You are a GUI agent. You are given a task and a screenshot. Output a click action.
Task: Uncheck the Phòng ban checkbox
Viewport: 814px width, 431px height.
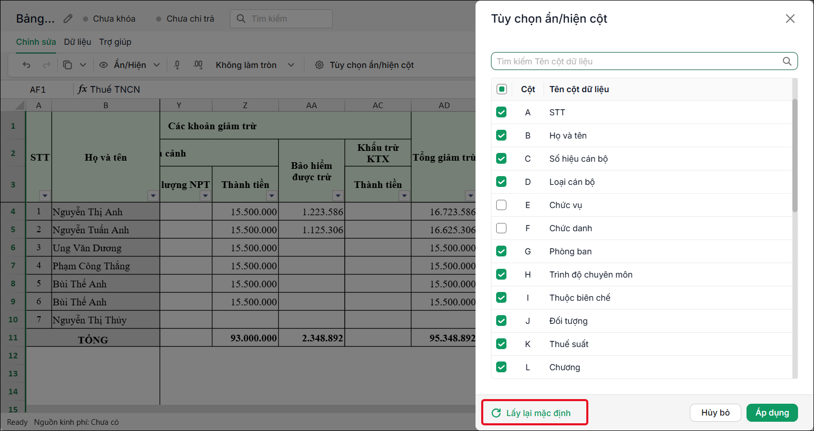tap(501, 251)
